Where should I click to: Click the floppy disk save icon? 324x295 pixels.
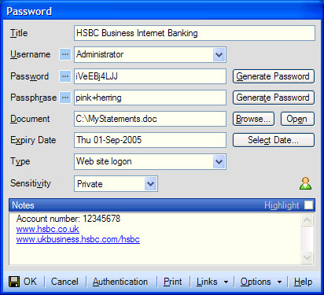14,282
